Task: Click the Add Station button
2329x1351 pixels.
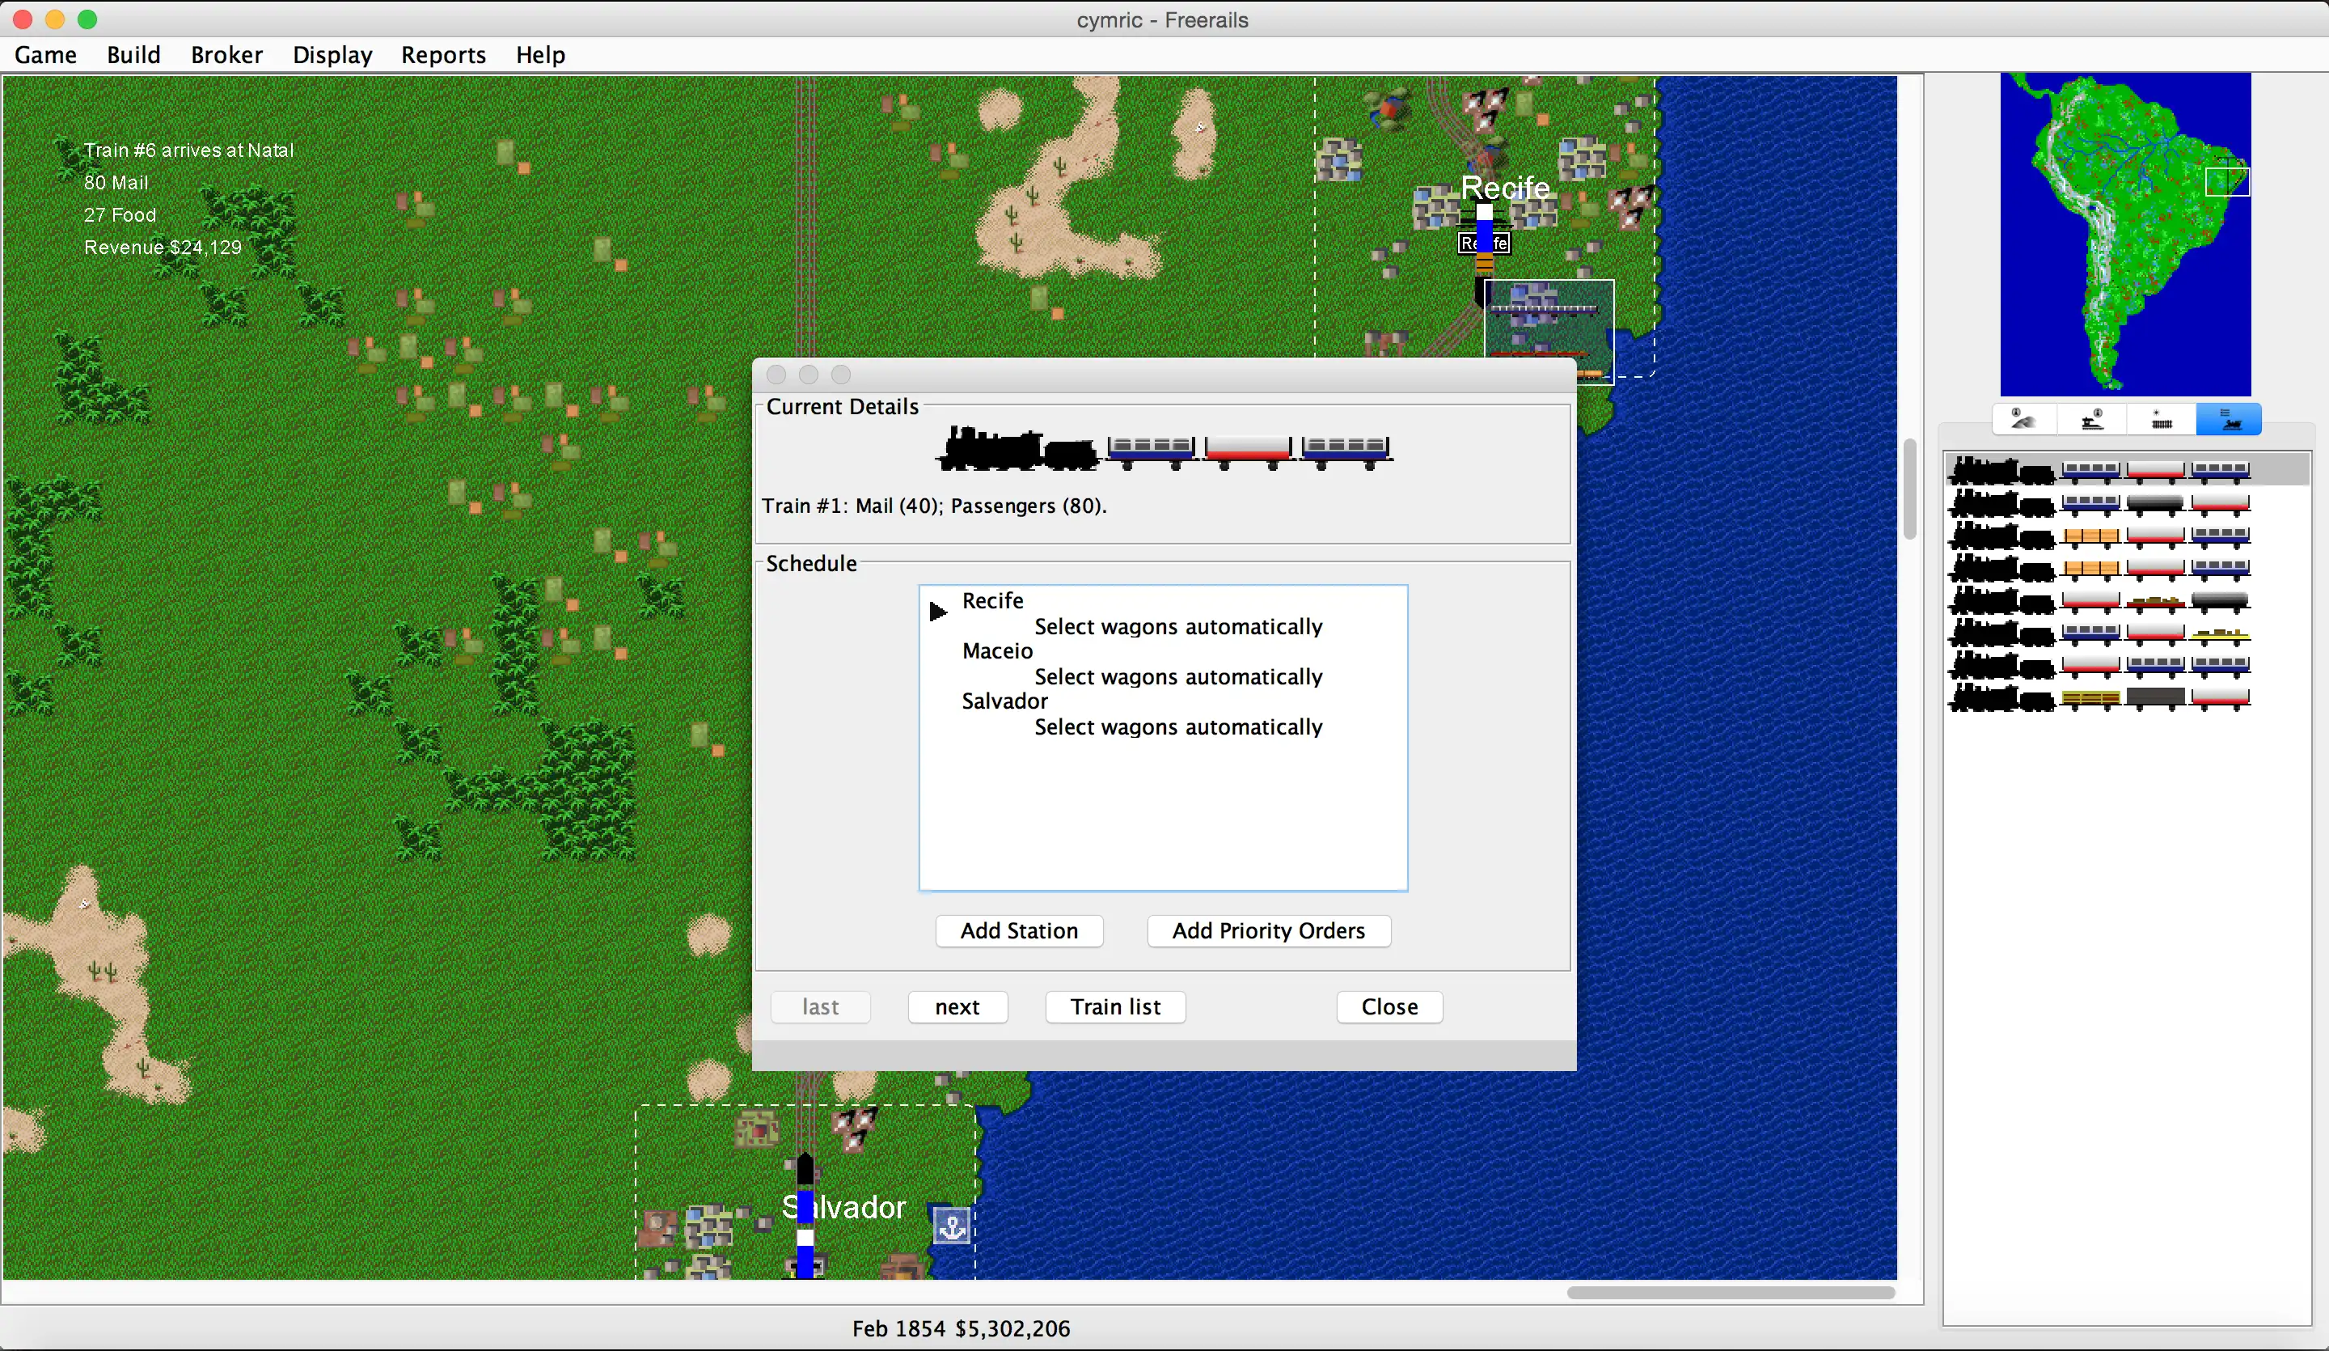Action: tap(1019, 930)
